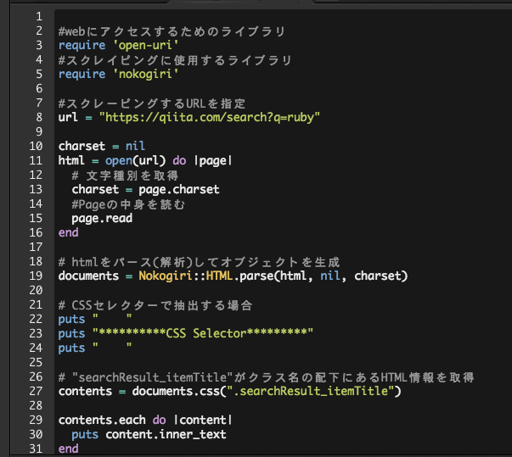Click 'contents.each do |content|' line

[145, 421]
